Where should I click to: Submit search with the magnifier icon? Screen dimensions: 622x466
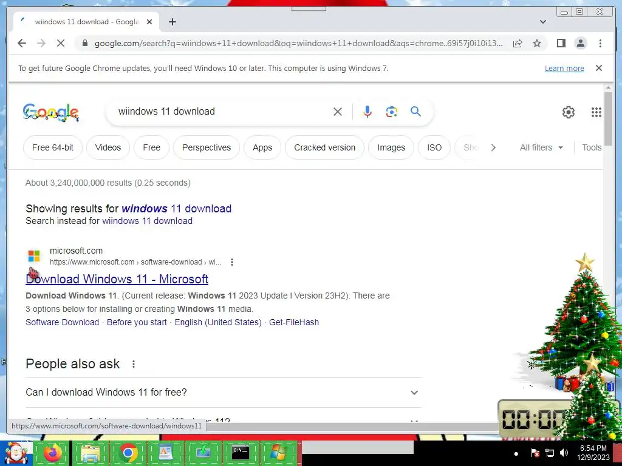[415, 112]
